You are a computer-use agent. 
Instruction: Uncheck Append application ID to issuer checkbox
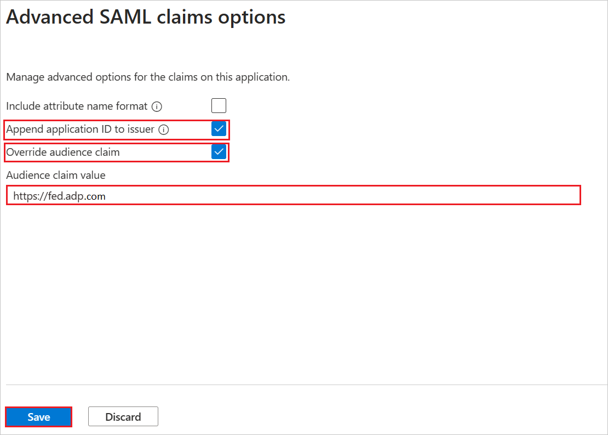[219, 129]
